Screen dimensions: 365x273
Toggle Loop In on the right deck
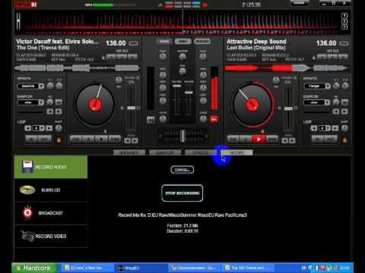coord(318,139)
